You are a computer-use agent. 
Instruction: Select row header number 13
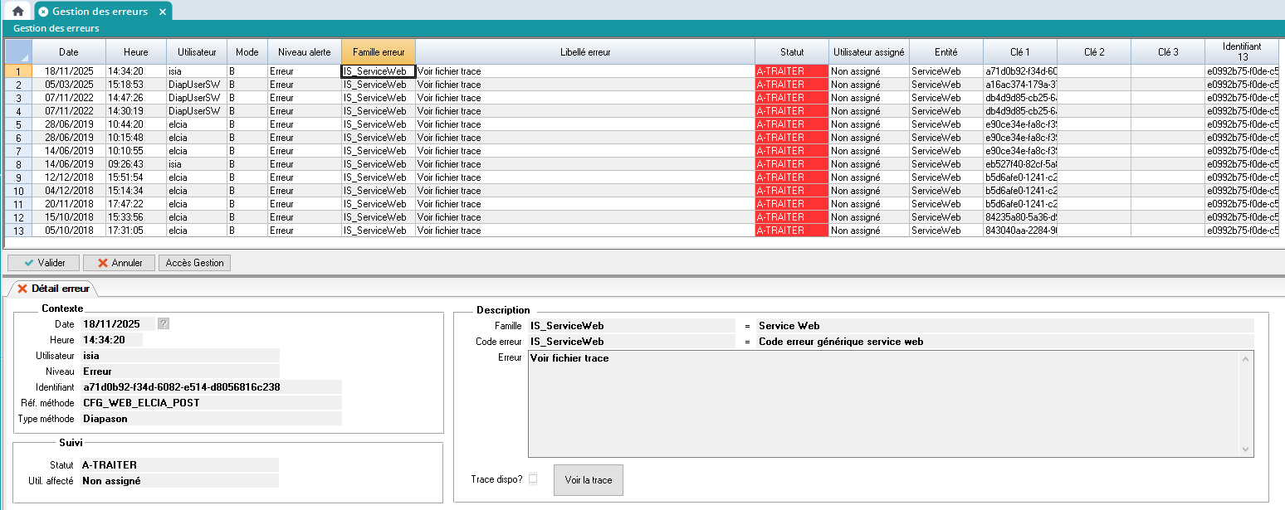(18, 231)
